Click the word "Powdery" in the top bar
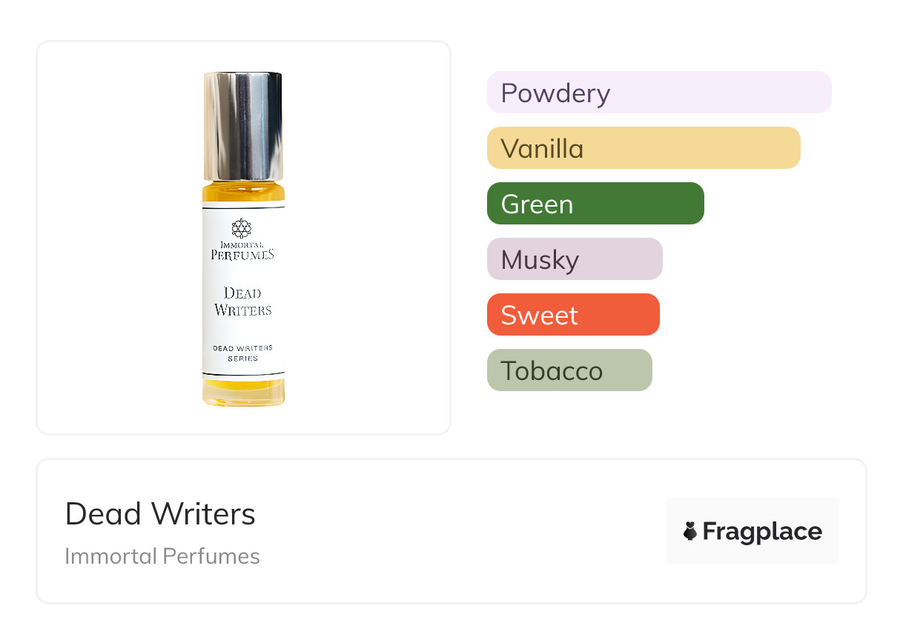This screenshot has height=640, width=903. coord(555,93)
